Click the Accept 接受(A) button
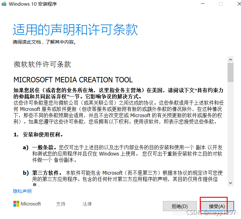241x219 pixels. 217,206
